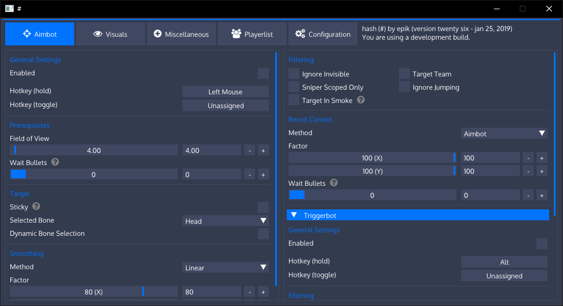This screenshot has width=563, height=306.
Task: Click Prerequisites Wait Bullets help icon
Action: [55, 162]
